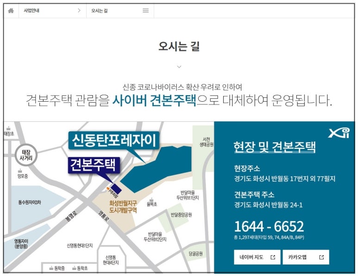Open the hamburger menu beside 오시는 길
358x276 pixels.
pos(146,11)
